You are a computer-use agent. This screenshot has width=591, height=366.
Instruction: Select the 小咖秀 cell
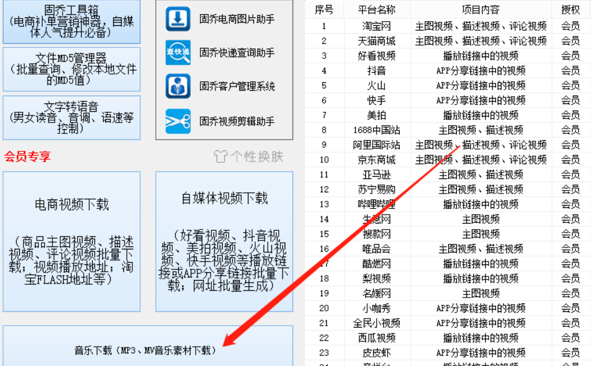tap(377, 308)
